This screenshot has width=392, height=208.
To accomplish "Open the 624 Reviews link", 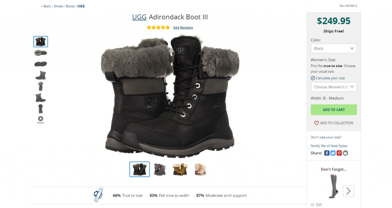I will tap(183, 28).
